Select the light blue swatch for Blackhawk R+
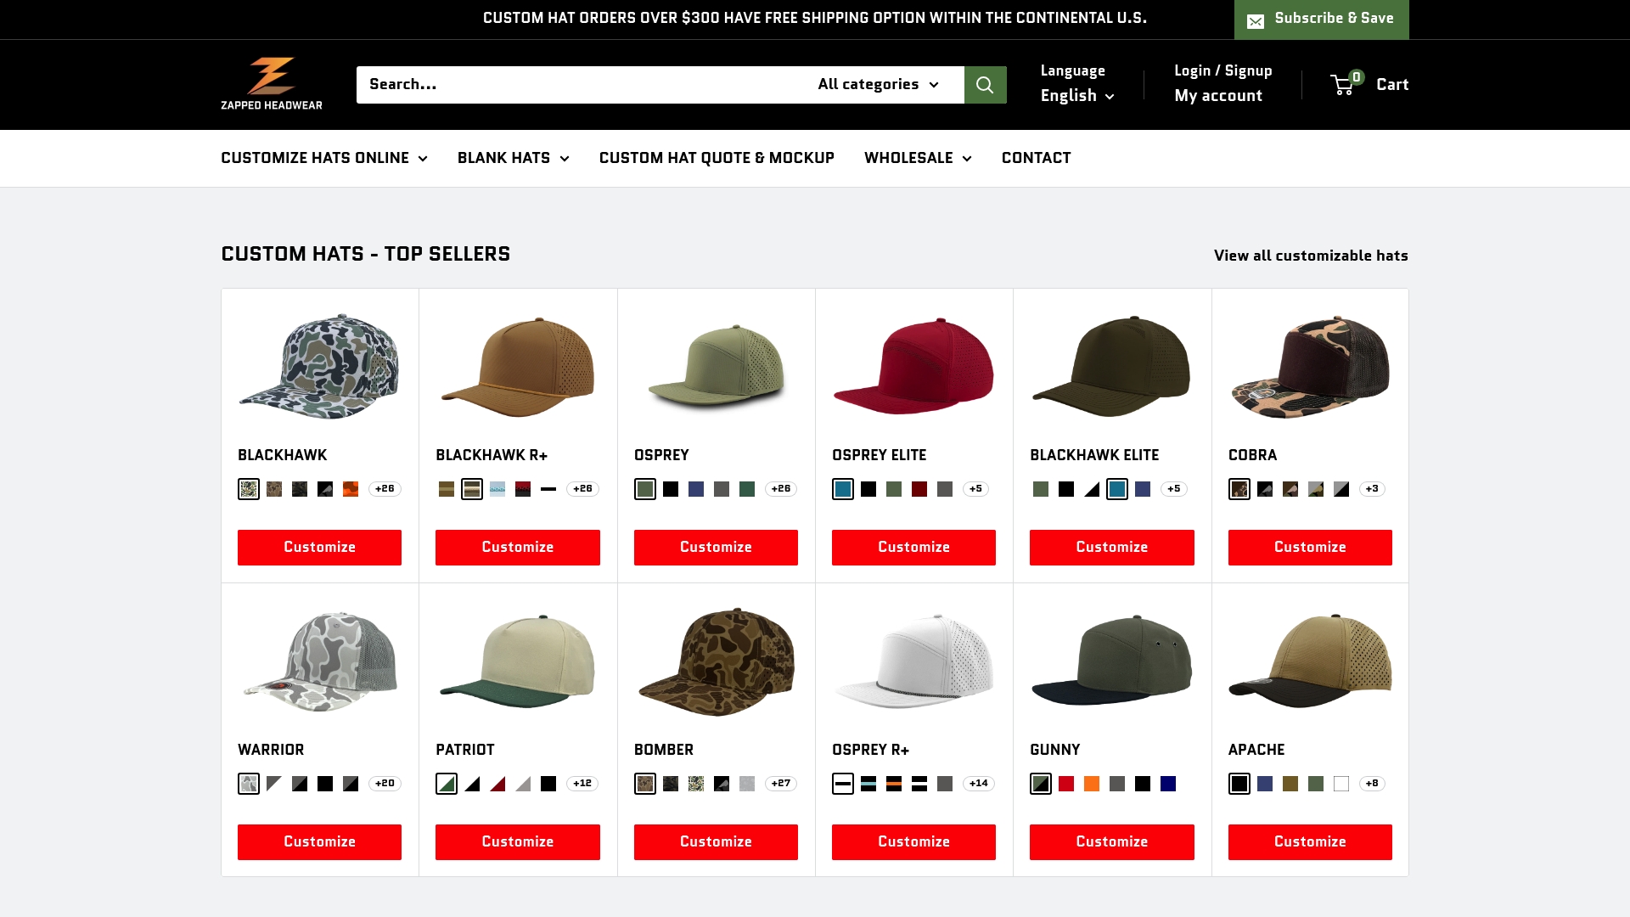This screenshot has width=1630, height=917. click(497, 489)
